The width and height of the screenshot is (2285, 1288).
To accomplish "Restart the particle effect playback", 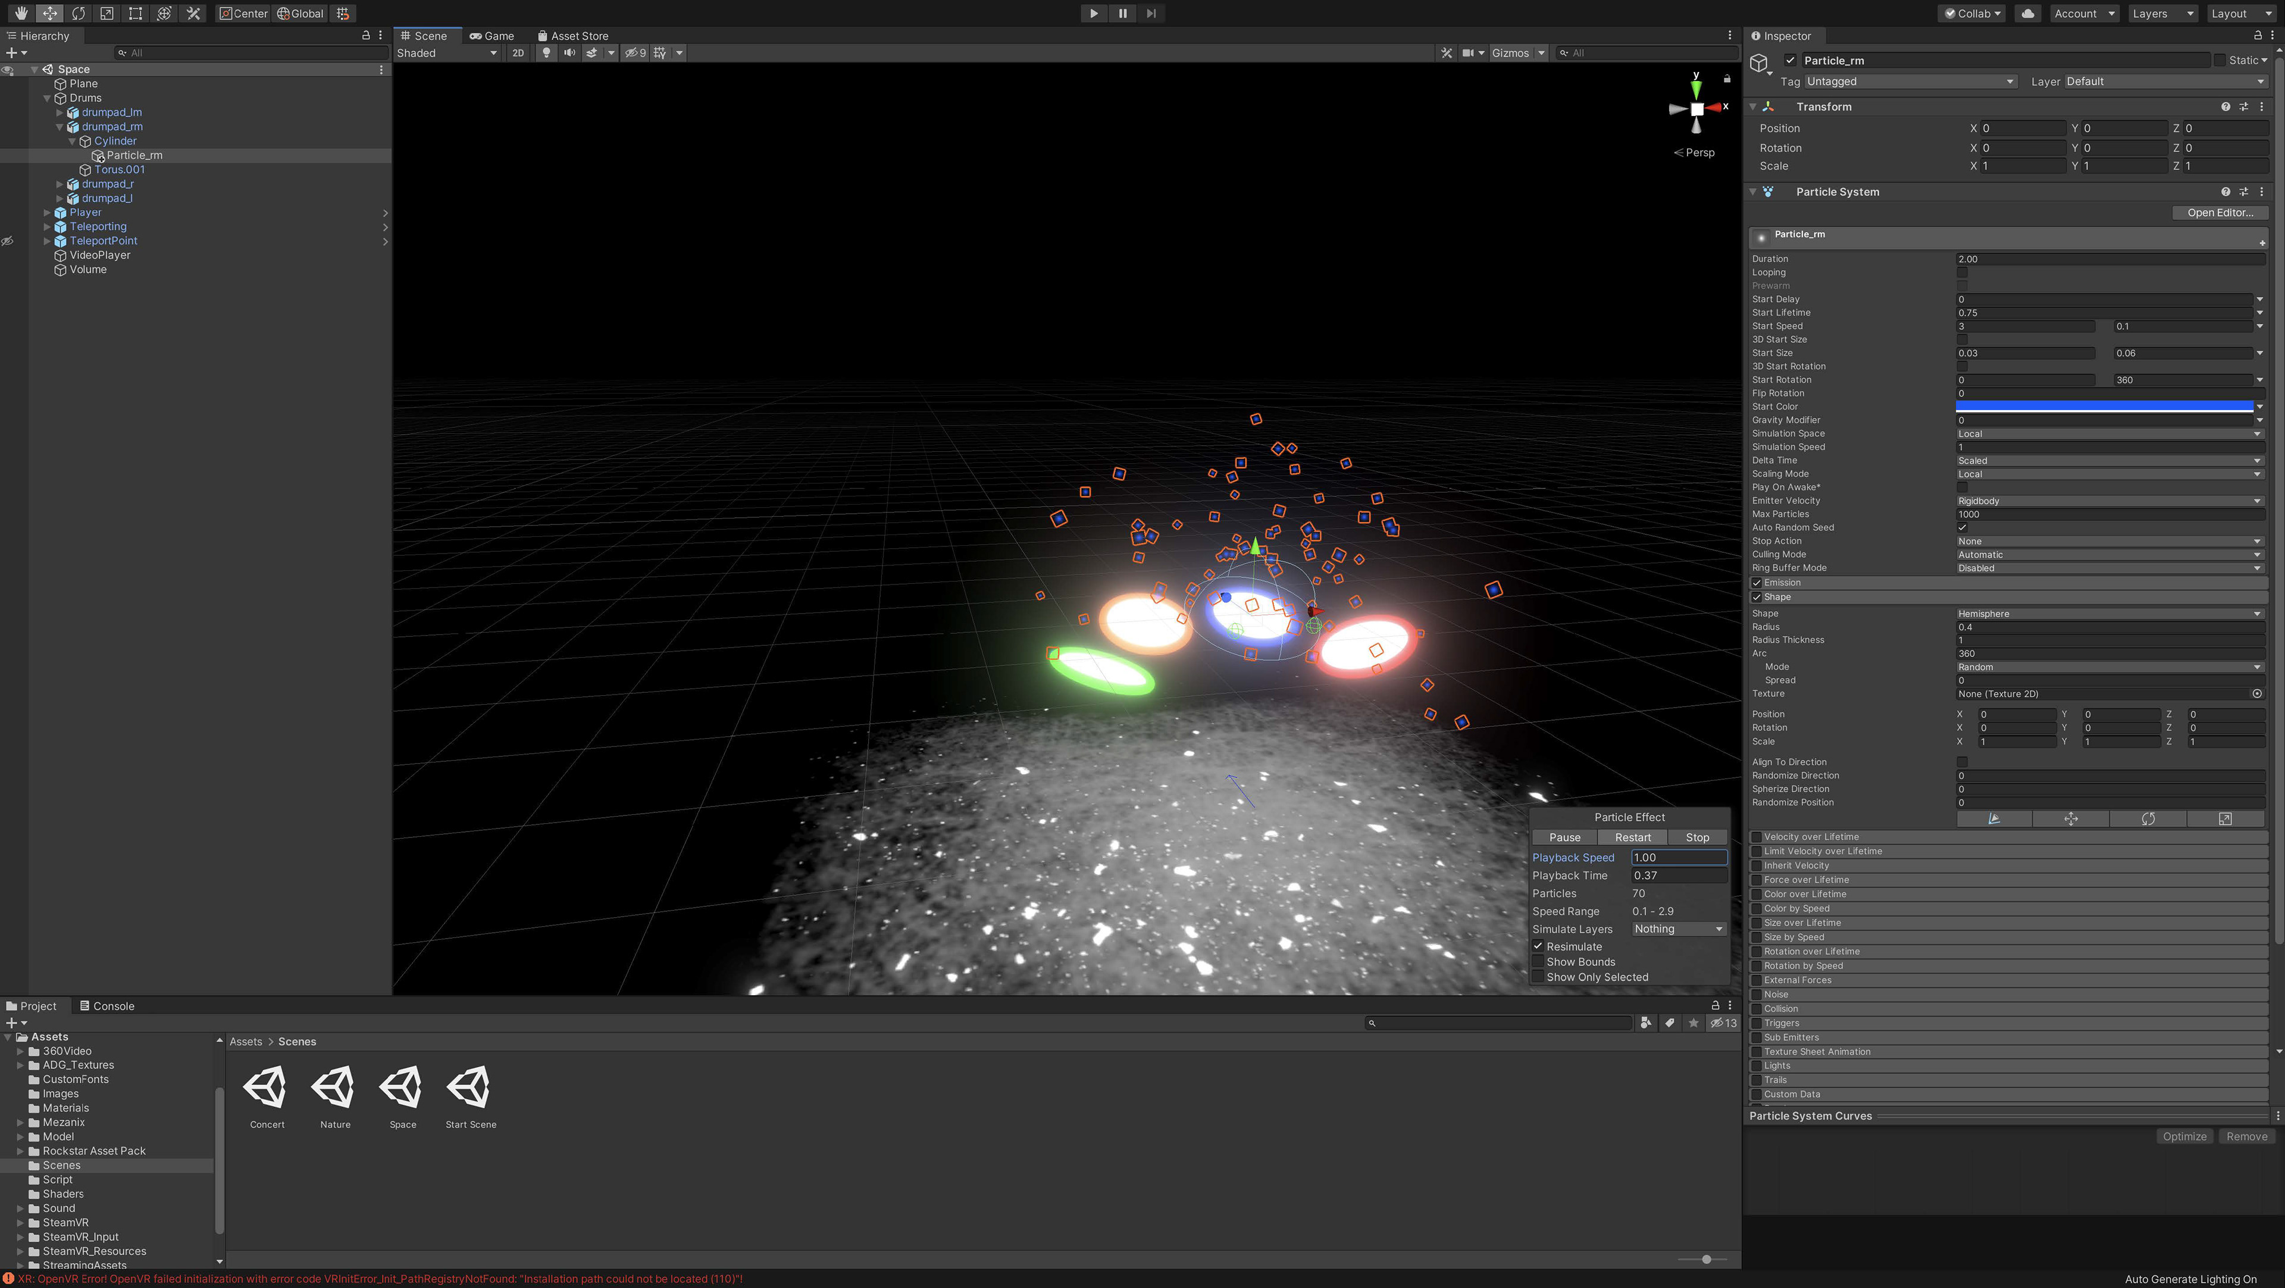I will [x=1632, y=836].
